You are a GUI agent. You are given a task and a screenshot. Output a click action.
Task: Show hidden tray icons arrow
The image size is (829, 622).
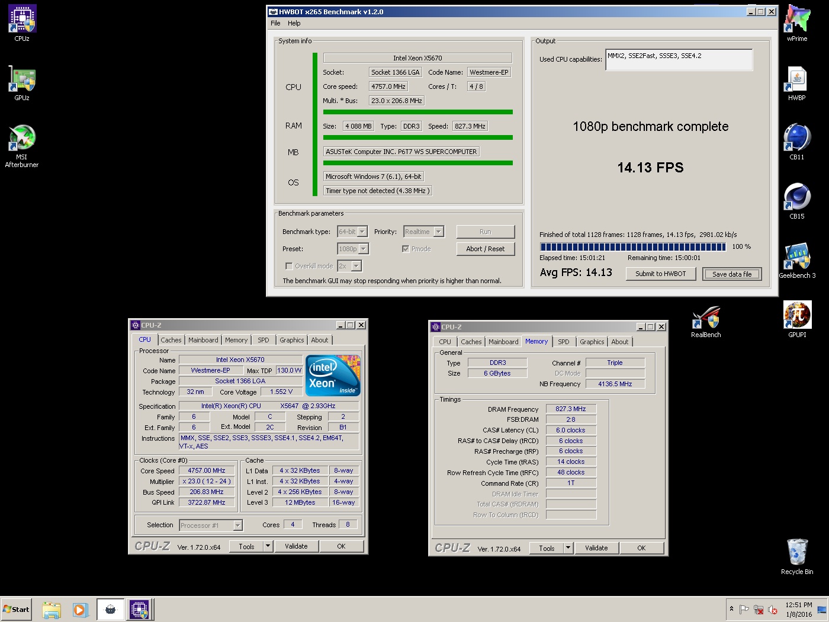(x=731, y=609)
